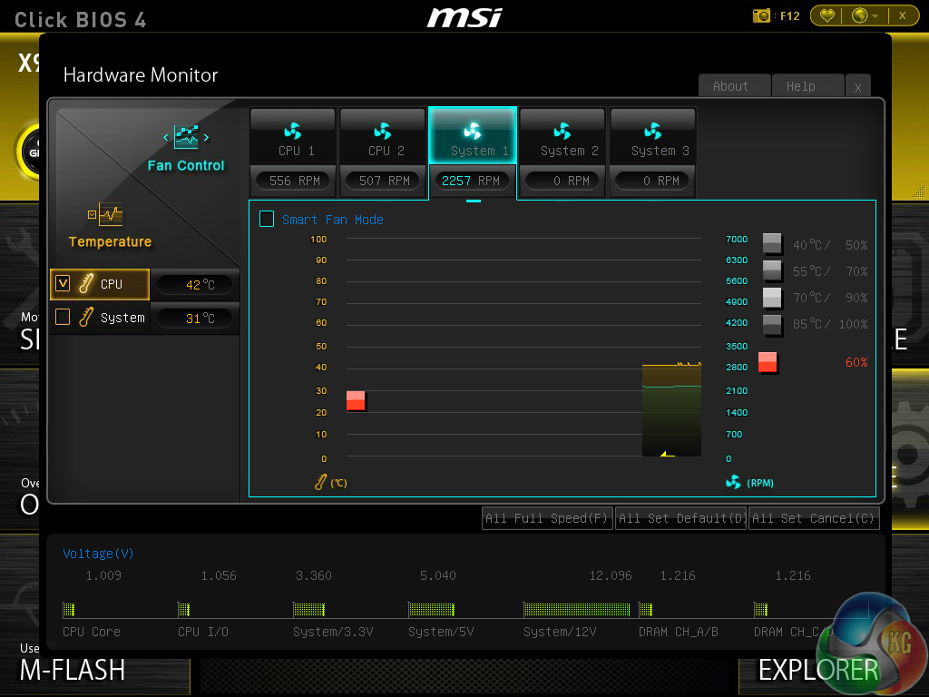This screenshot has height=697, width=929.
Task: Select the 40°C / 50% fan point slider
Action: pyautogui.click(x=772, y=243)
